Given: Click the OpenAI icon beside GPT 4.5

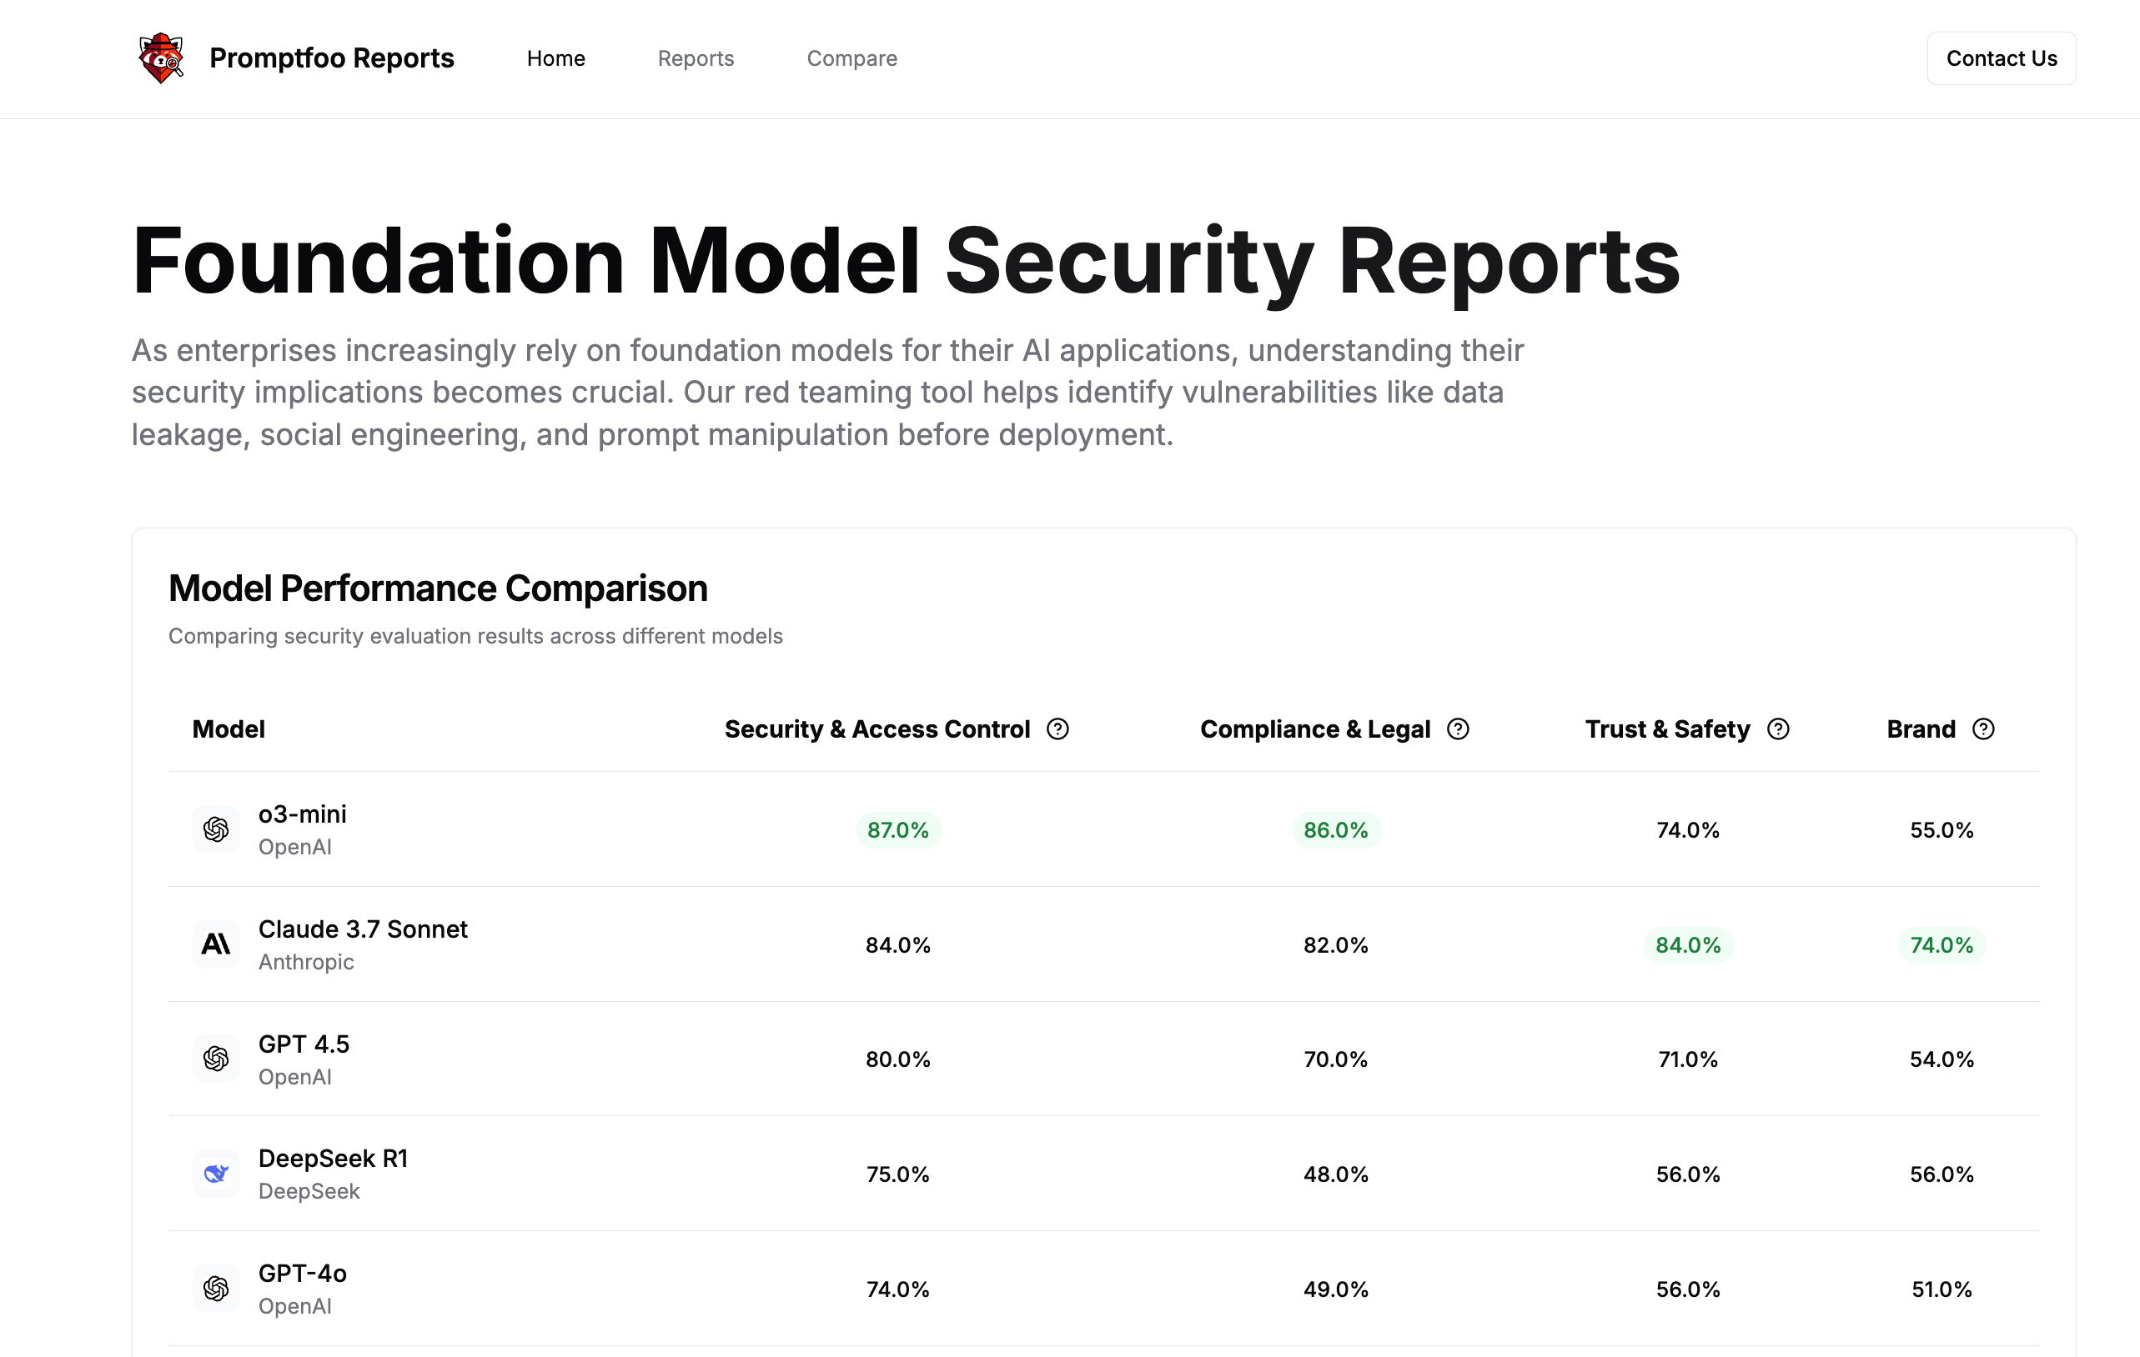Looking at the screenshot, I should click(216, 1059).
